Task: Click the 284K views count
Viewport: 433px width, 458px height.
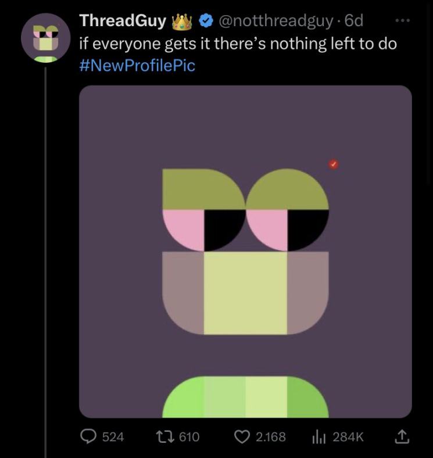Action: (x=348, y=436)
